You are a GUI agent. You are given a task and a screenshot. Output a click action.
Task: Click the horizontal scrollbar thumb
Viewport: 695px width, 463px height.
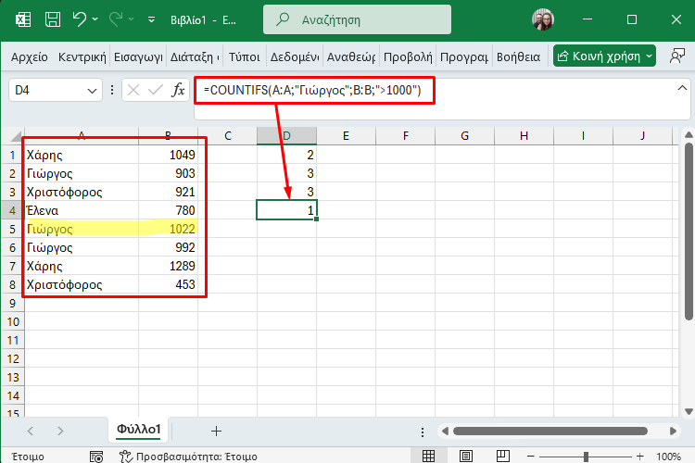(x=550, y=432)
